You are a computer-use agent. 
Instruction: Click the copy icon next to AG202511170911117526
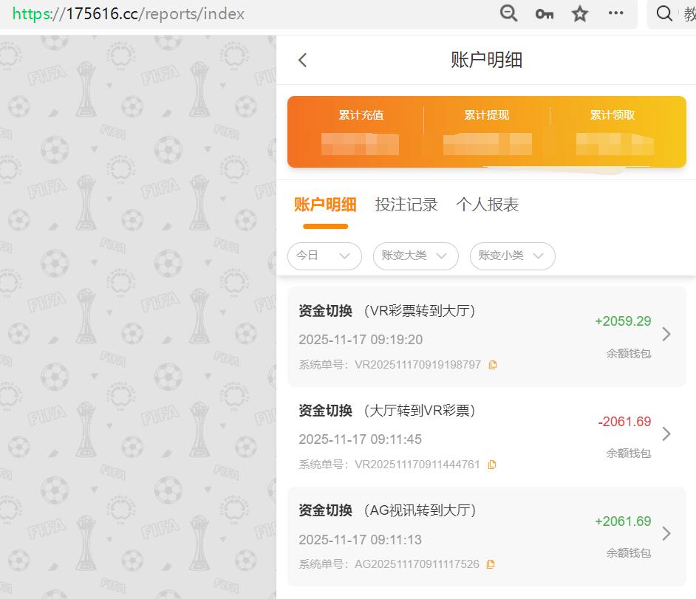[x=491, y=564]
